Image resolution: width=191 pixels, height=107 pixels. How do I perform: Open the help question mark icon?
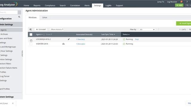click(x=187, y=2)
